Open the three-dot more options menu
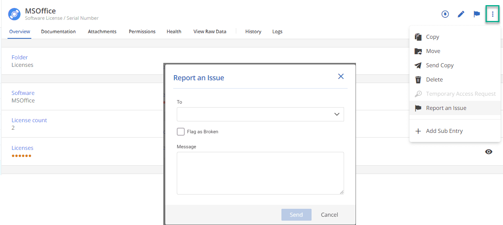 point(493,15)
